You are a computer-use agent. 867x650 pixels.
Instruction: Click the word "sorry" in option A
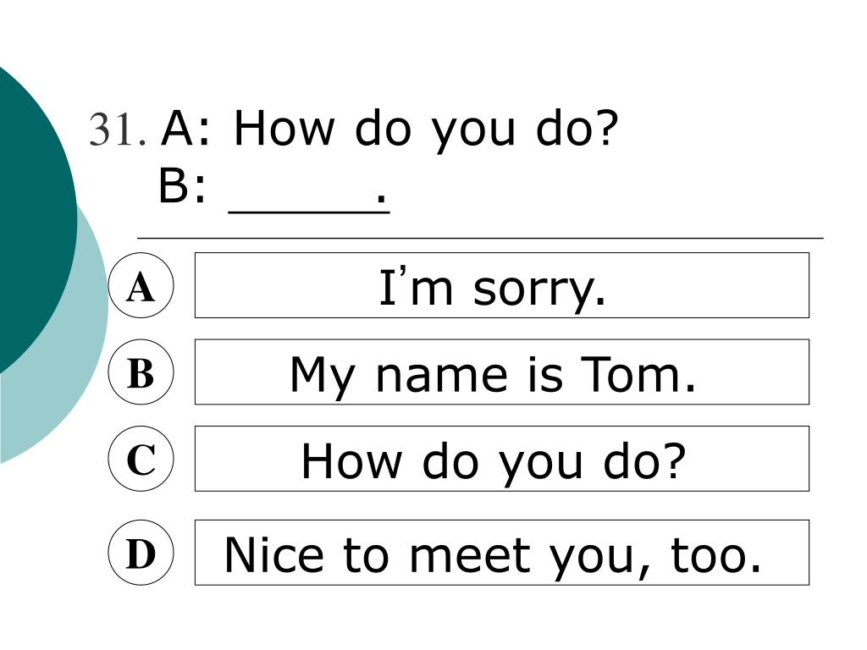tap(533, 290)
